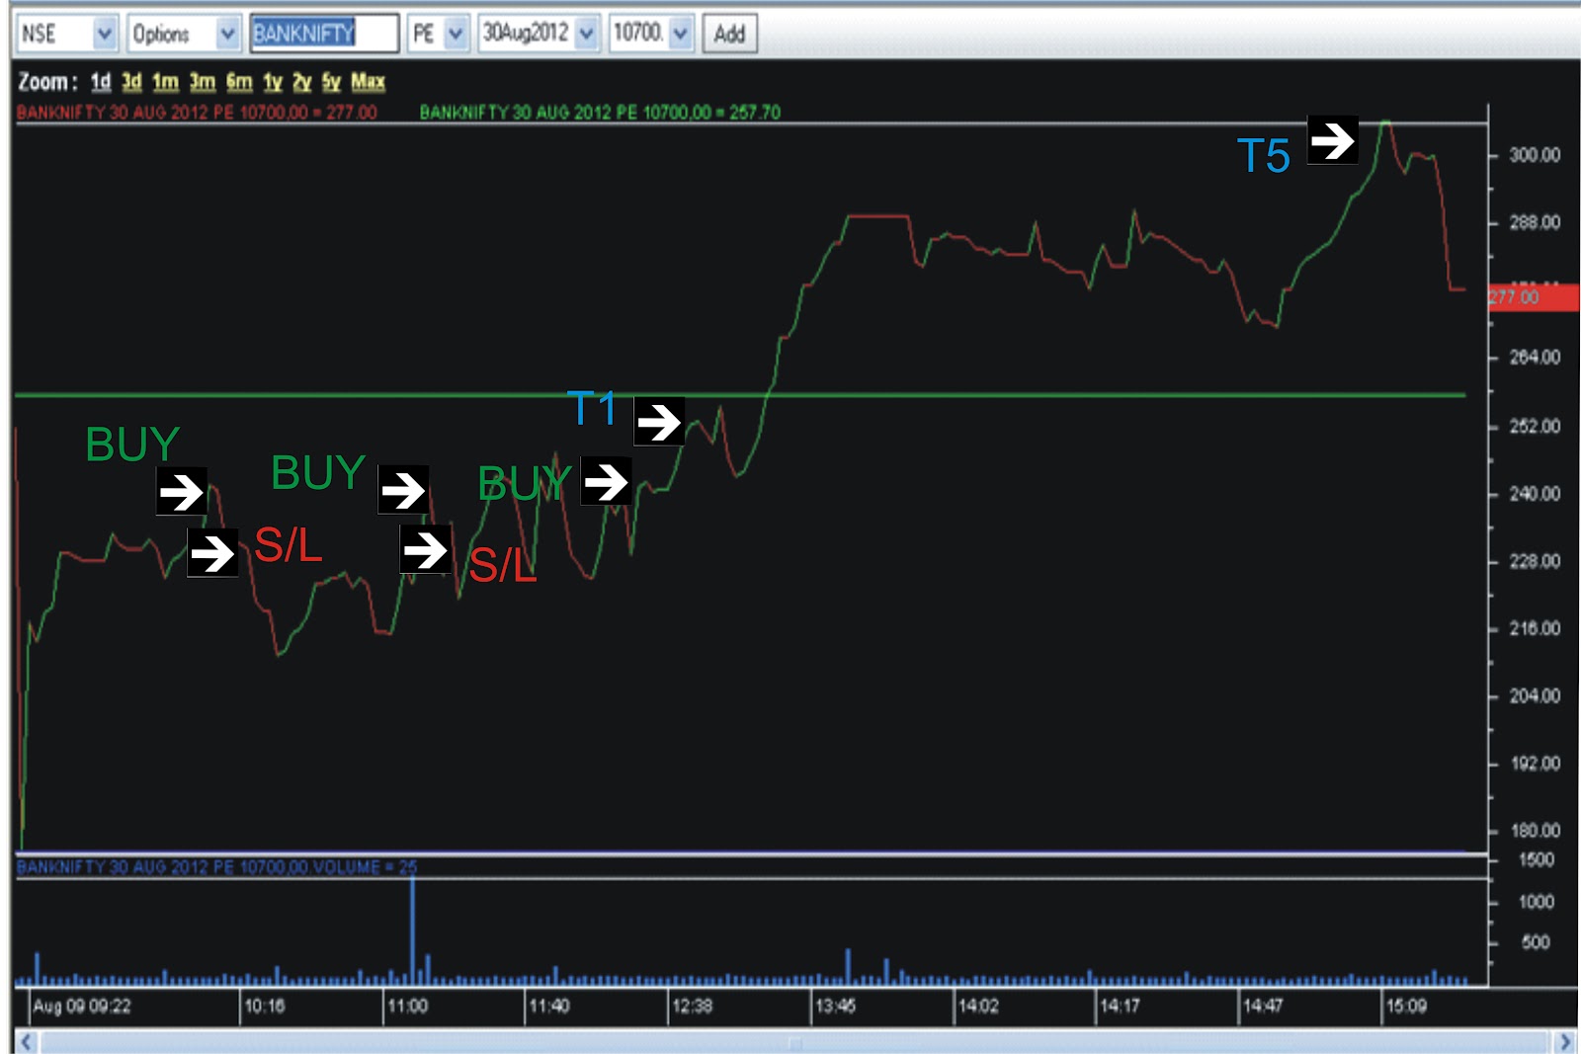Open the NSE exchange dropdown
The height and width of the screenshot is (1054, 1581).
[x=67, y=34]
